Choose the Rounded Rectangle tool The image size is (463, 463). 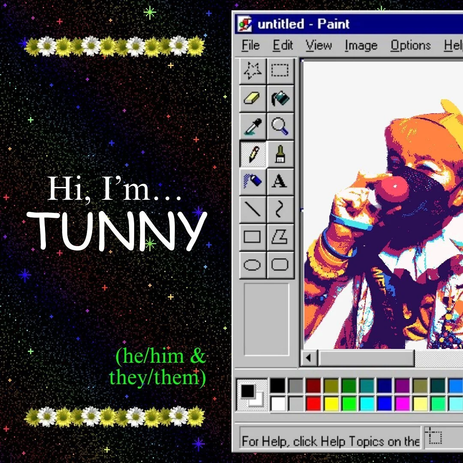point(281,265)
